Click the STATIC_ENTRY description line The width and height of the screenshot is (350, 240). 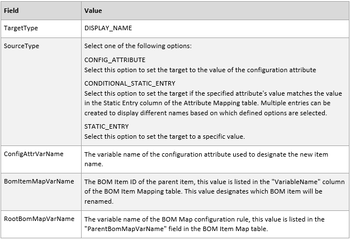(164, 137)
